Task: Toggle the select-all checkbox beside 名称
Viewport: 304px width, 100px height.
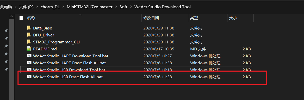Action: (x=21, y=18)
